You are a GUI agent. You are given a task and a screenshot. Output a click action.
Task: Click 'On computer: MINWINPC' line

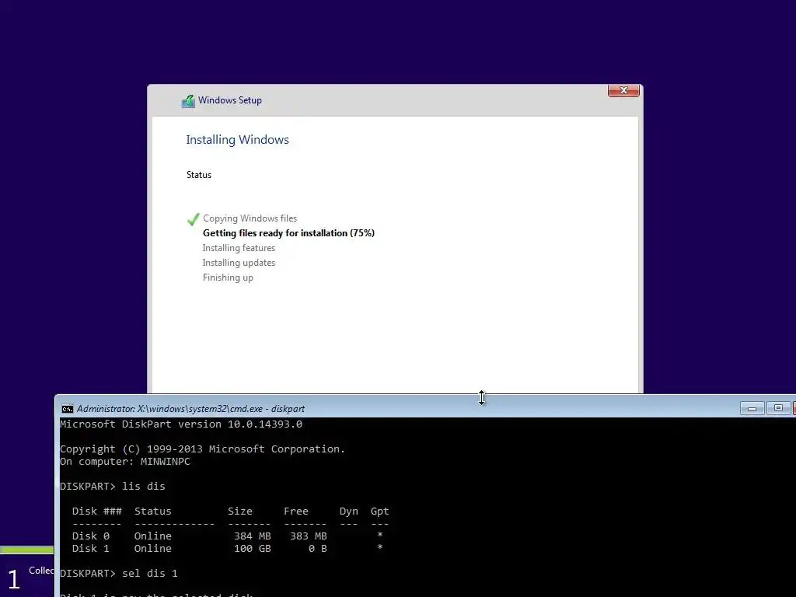click(125, 462)
